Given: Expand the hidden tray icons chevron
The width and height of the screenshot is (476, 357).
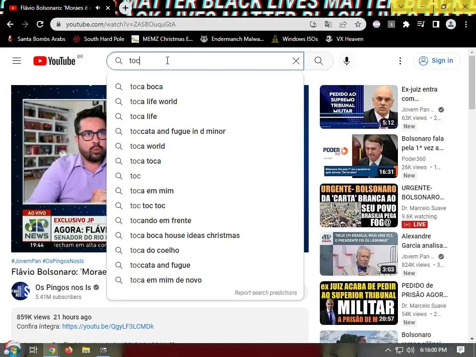Looking at the screenshot, I should (x=388, y=350).
